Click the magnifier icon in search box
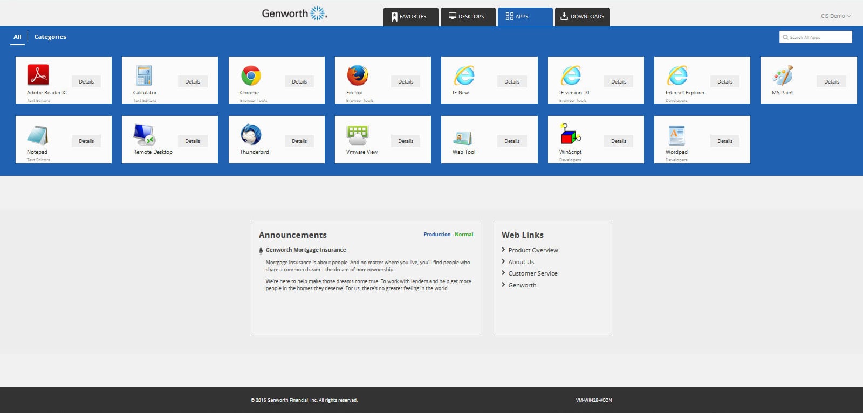Viewport: 863px width, 413px height. coord(785,37)
